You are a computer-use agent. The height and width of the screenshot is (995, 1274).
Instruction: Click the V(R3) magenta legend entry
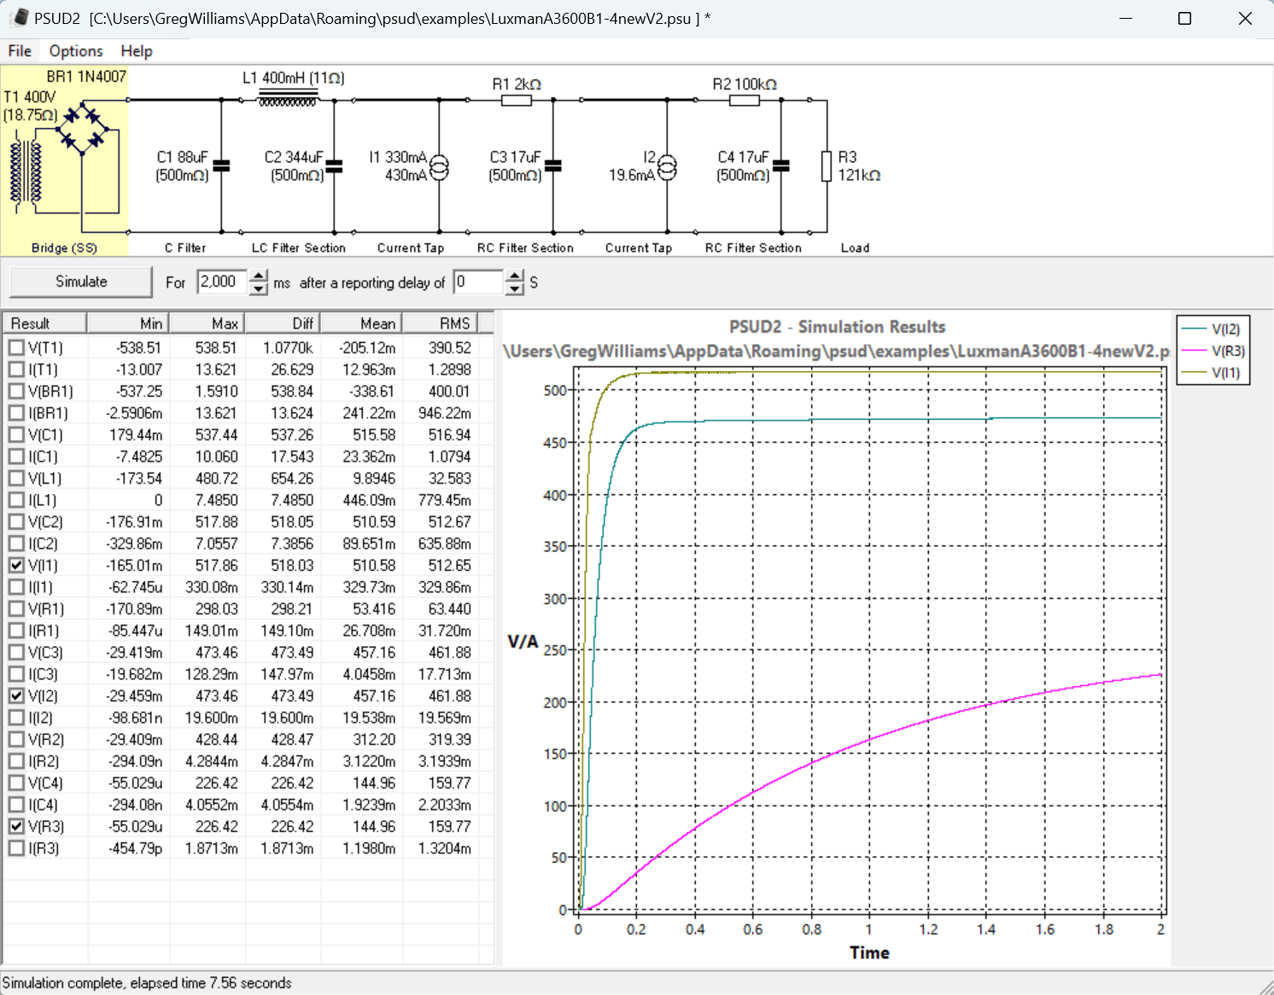[x=1213, y=351]
